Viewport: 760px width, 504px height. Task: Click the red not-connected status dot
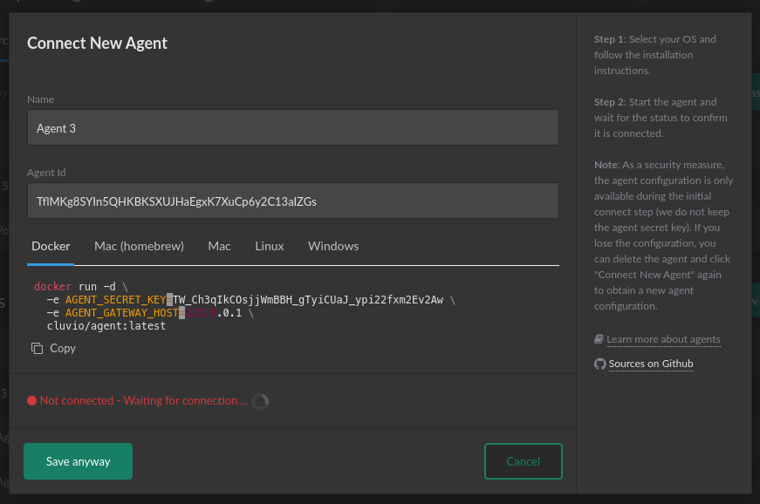pos(32,400)
